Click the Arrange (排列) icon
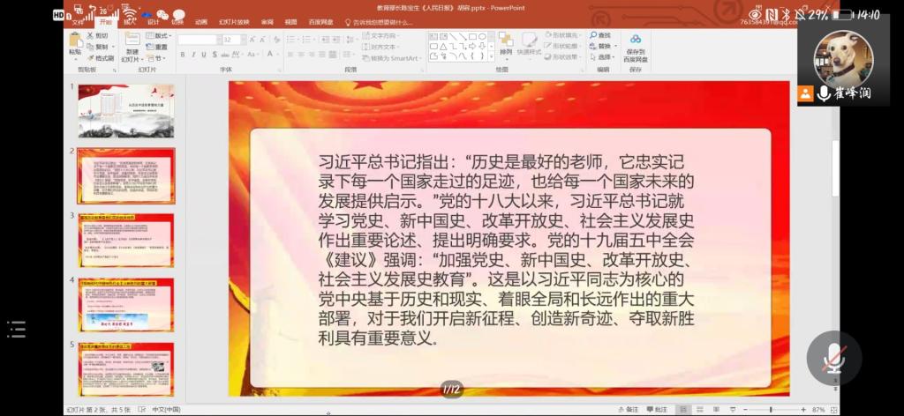 point(505,41)
